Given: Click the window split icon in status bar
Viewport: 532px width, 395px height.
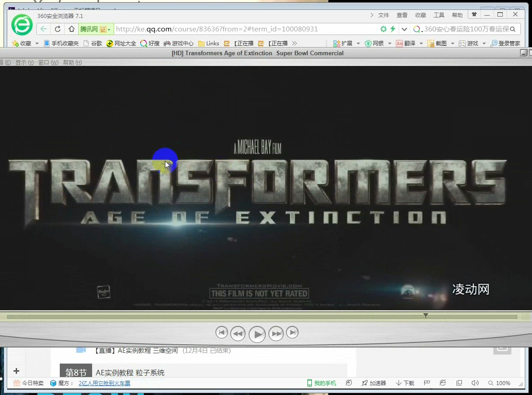Looking at the screenshot, I should click(x=459, y=383).
